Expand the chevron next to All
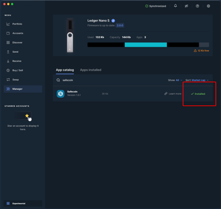Screen dimensions: 221x209 pyautogui.click(x=181, y=80)
